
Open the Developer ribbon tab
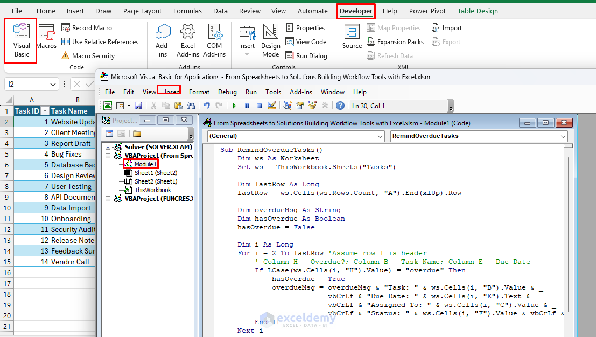pos(356,11)
